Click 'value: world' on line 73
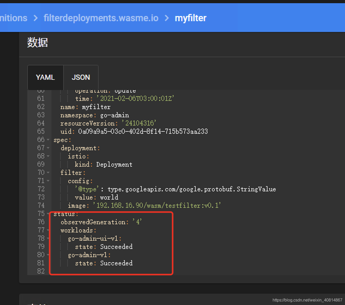This screenshot has height=305, width=345. [97, 198]
